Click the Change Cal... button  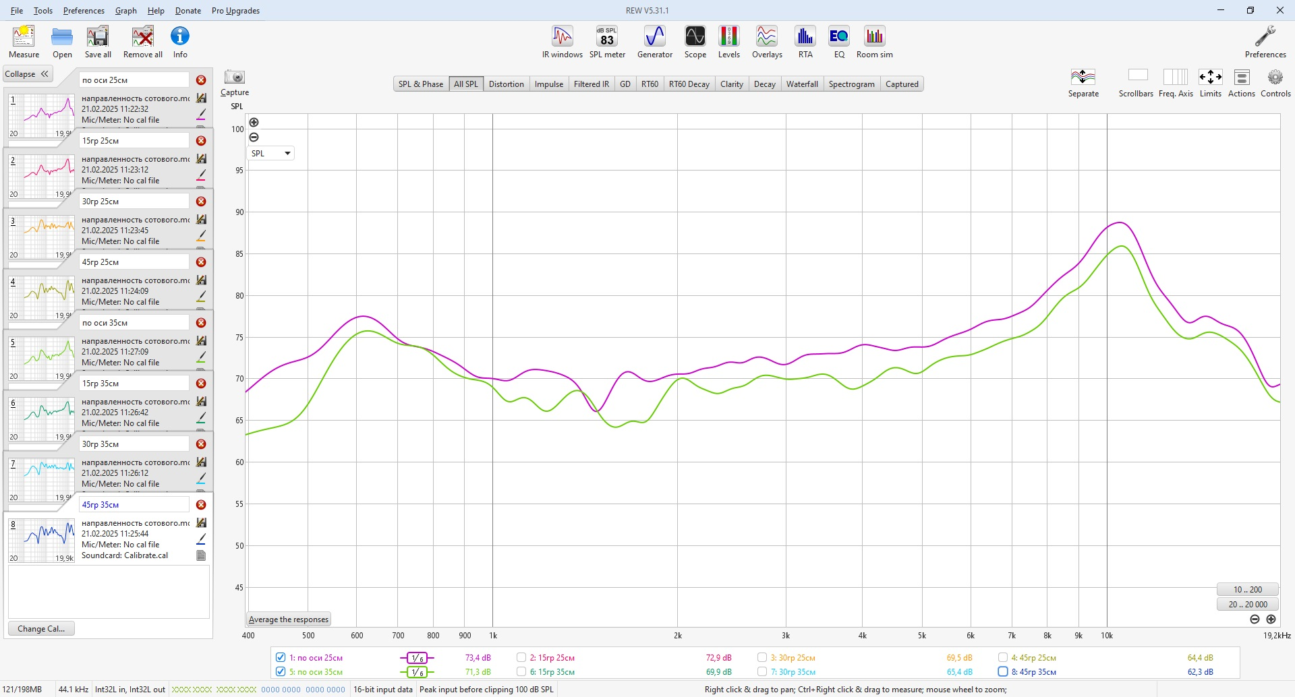41,629
